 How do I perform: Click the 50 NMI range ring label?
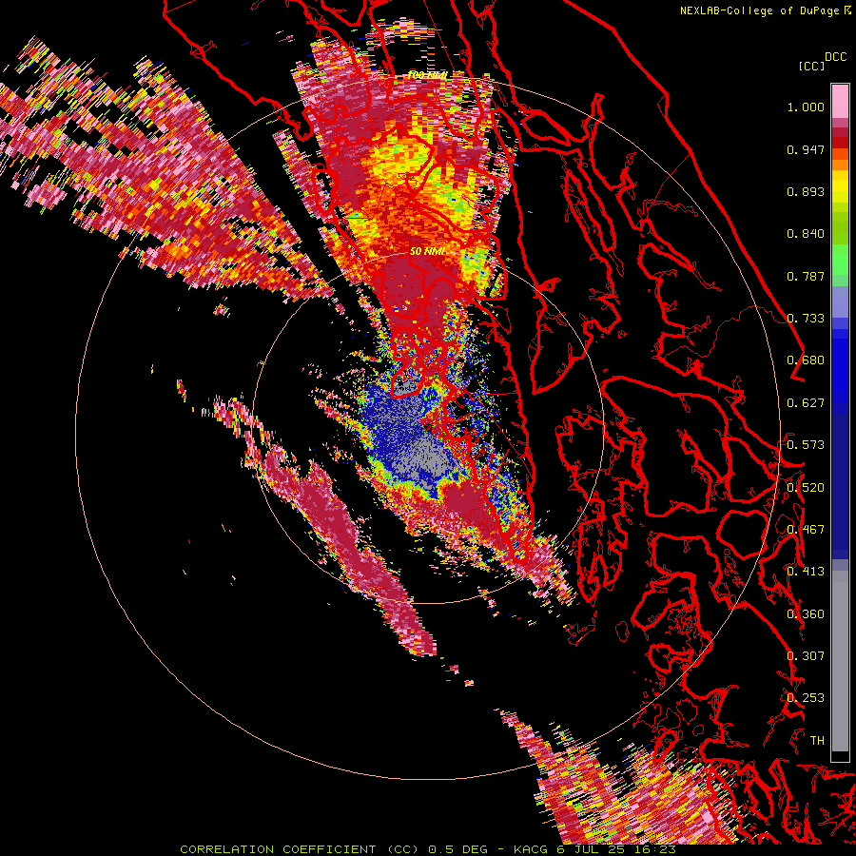coord(428,252)
